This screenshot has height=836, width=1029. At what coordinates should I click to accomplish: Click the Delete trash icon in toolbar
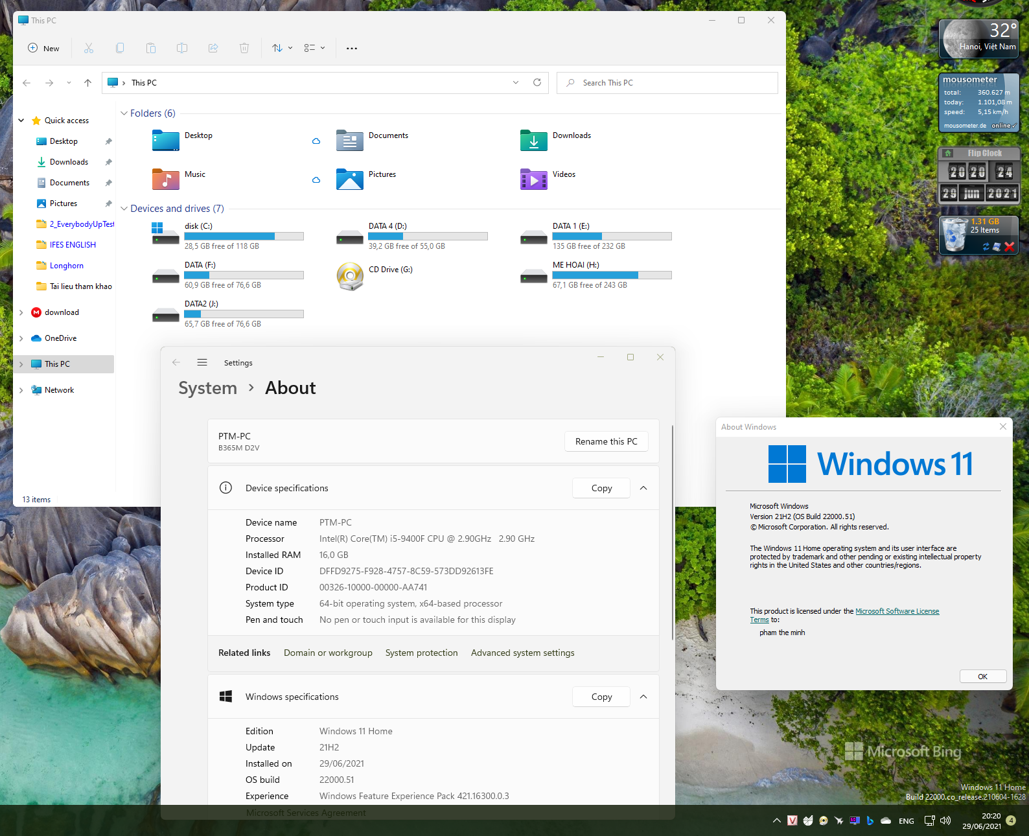click(244, 48)
